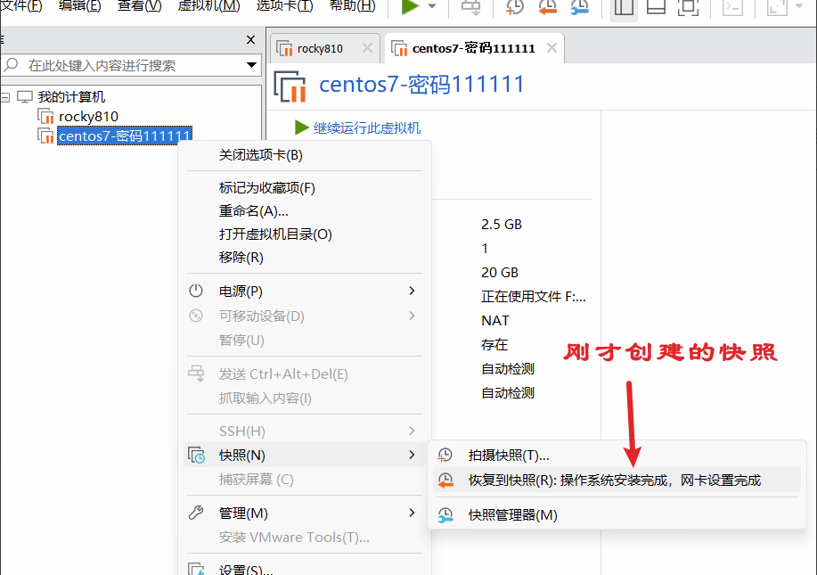
Task: Switch to the rocky810 tab
Action: [320, 48]
